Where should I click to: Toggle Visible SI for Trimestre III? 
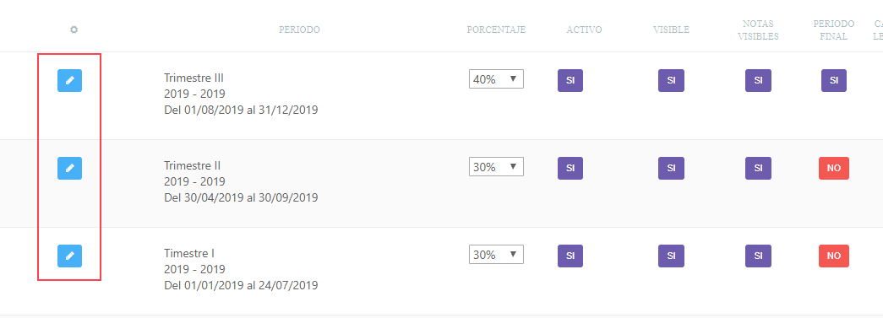tap(671, 80)
